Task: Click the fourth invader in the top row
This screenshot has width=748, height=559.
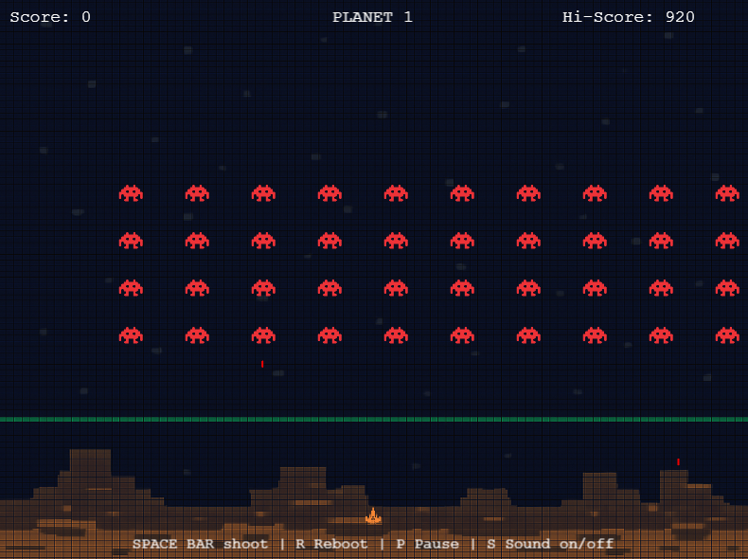Action: [x=329, y=193]
